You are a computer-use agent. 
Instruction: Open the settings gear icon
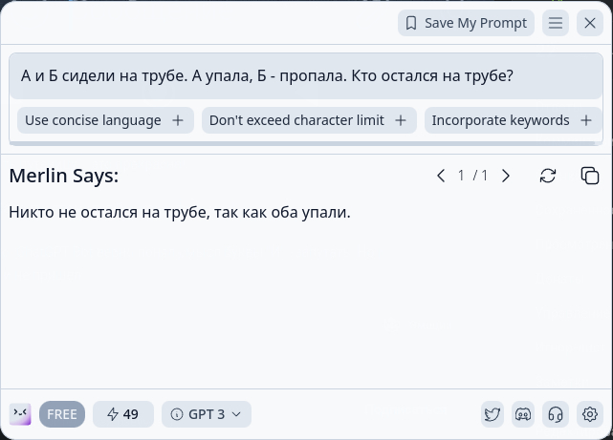(590, 414)
